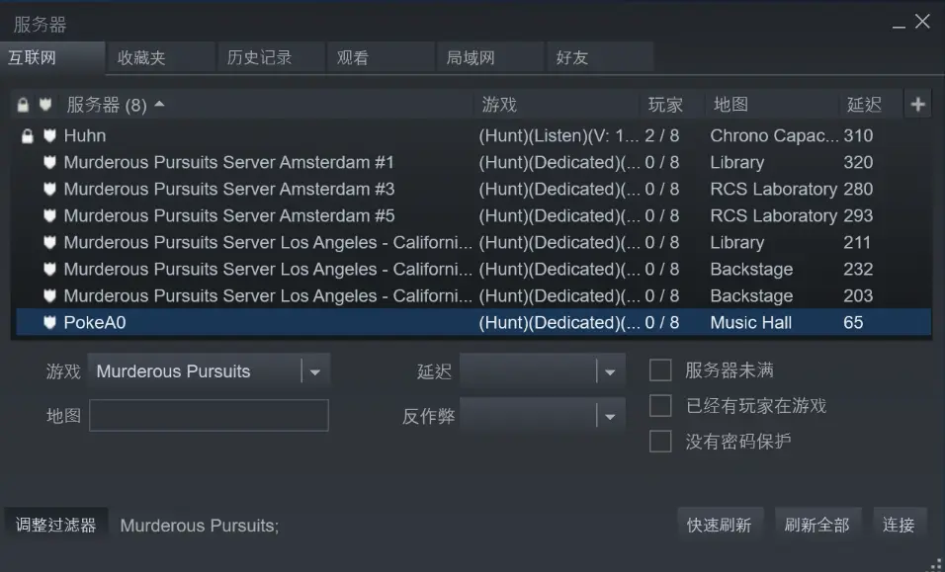The width and height of the screenshot is (945, 572).
Task: Open the 观看 tab
Action: [x=381, y=58]
